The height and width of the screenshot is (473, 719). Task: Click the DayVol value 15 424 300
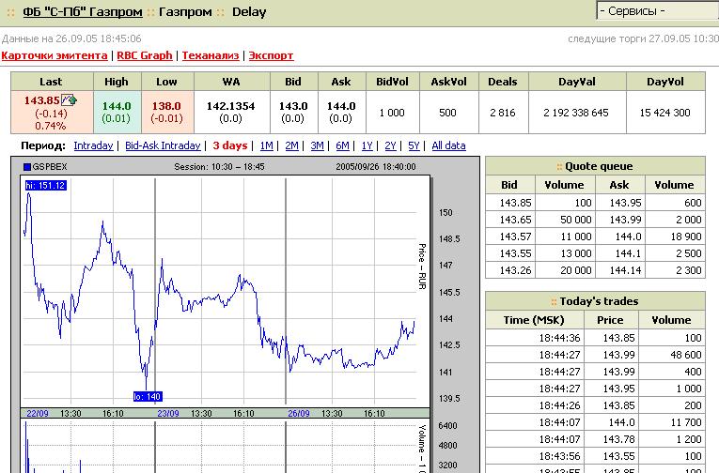(x=664, y=113)
